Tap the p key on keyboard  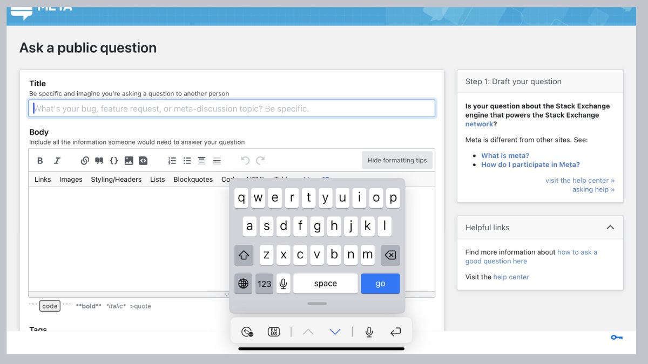point(393,198)
